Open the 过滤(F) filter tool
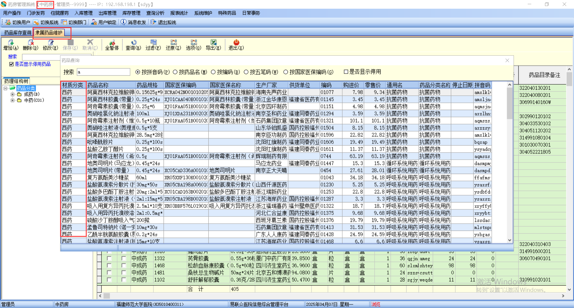The width and height of the screenshot is (574, 308). (x=153, y=45)
